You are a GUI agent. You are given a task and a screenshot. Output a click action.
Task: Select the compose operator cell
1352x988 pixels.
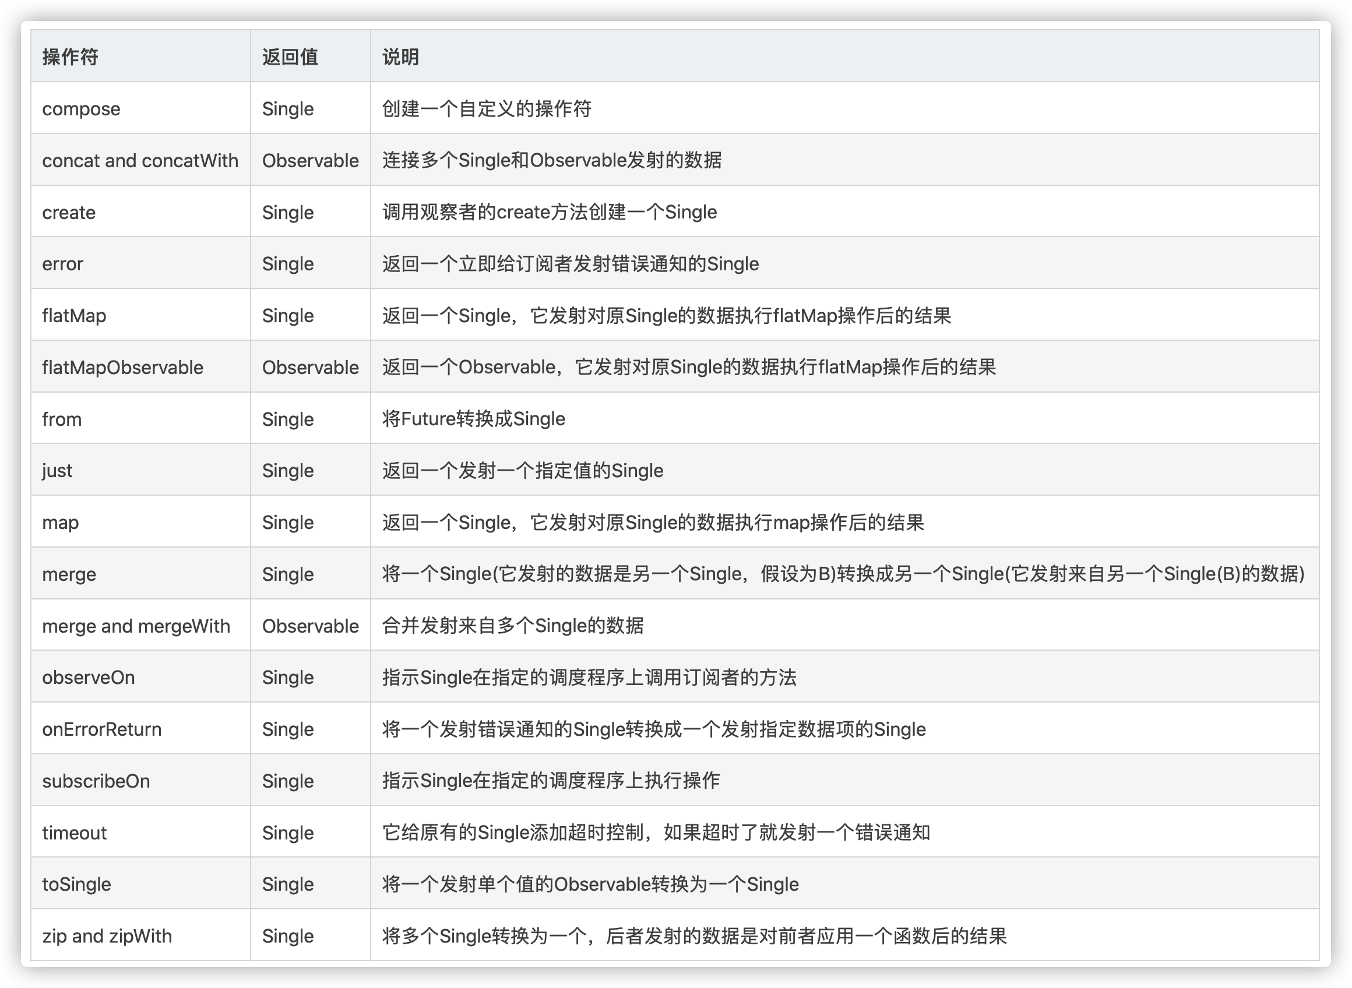coord(82,109)
